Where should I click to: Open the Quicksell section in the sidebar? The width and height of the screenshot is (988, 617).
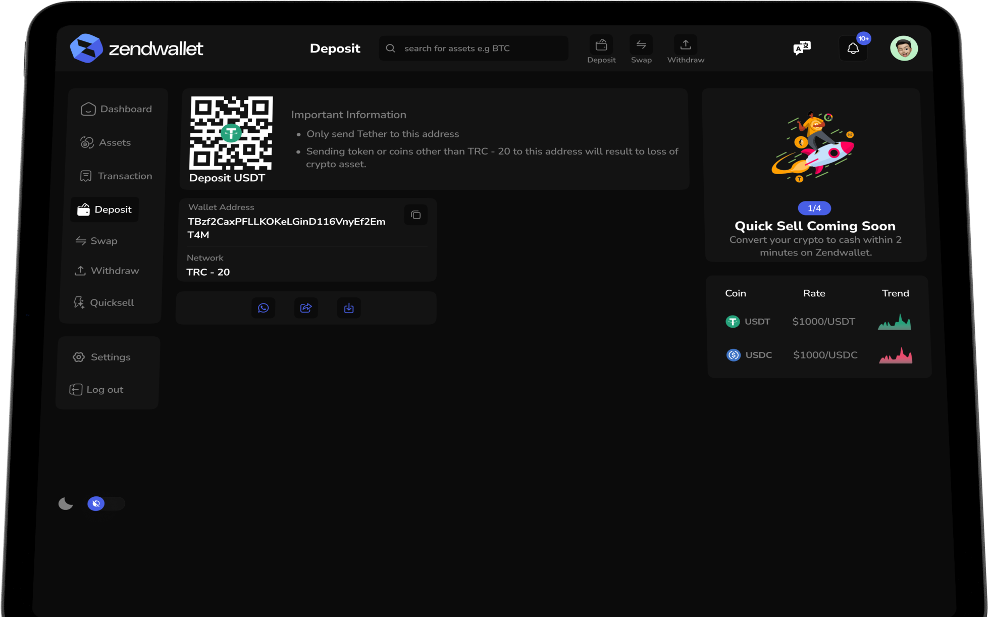coord(112,302)
